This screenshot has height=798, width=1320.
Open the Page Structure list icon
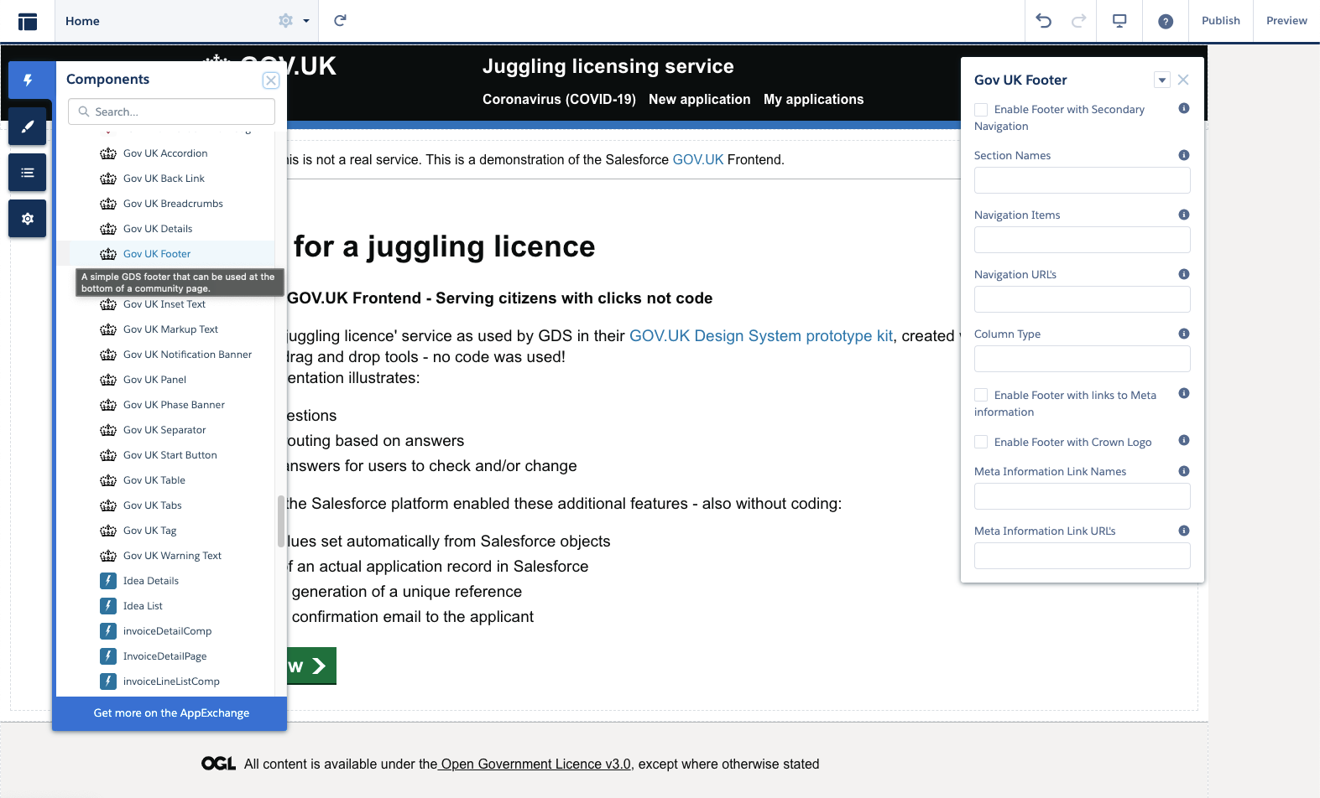pos(28,173)
